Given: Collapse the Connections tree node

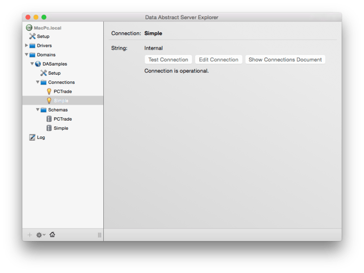Looking at the screenshot, I should 38,82.
